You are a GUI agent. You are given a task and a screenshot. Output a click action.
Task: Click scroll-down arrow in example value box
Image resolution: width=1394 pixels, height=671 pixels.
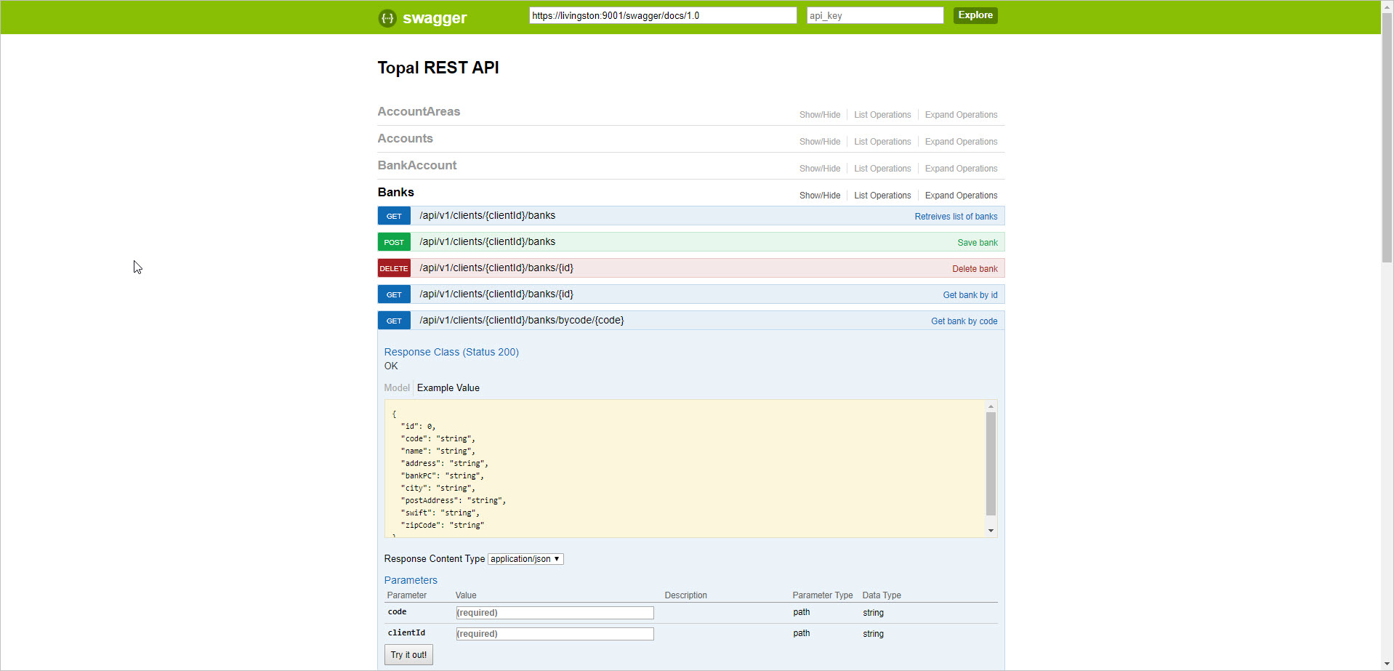pos(991,531)
